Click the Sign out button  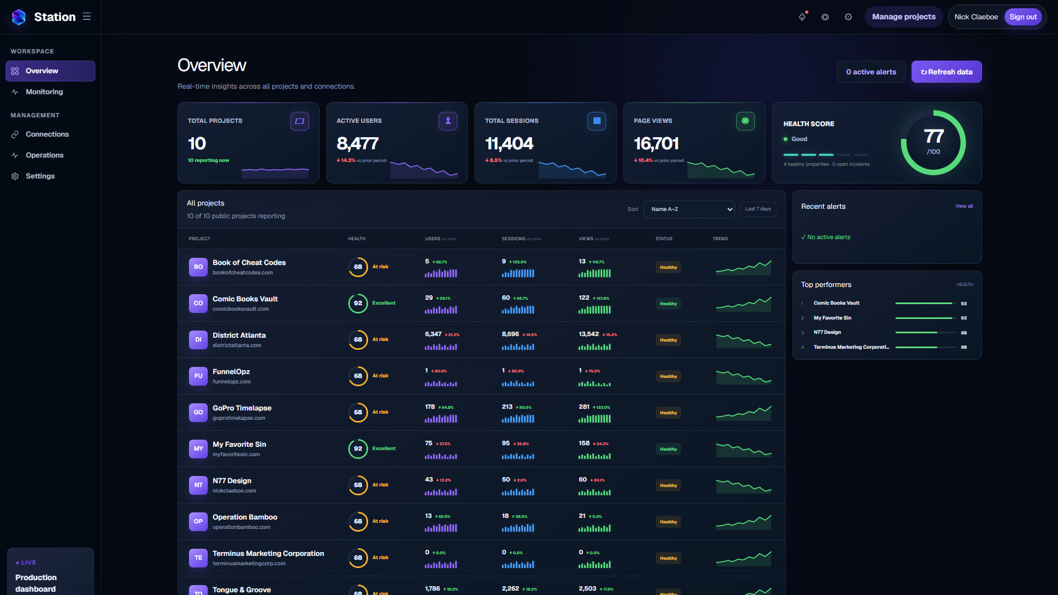click(x=1023, y=17)
